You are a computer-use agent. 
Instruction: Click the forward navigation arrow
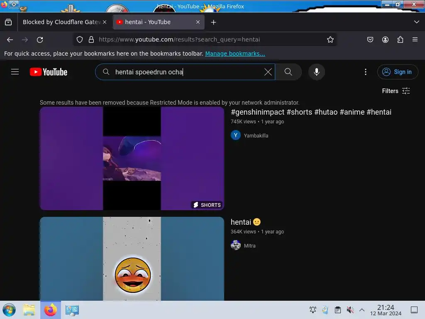(25, 39)
